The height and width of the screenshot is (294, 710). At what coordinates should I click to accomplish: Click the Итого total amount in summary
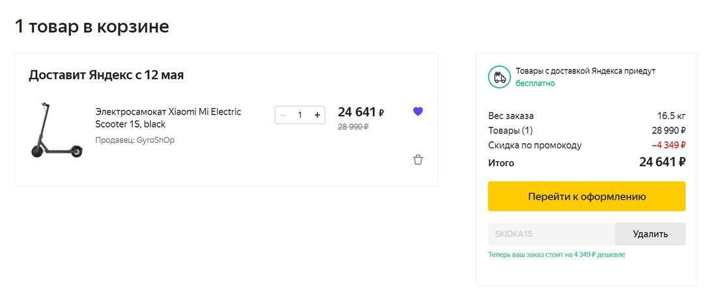click(x=662, y=163)
